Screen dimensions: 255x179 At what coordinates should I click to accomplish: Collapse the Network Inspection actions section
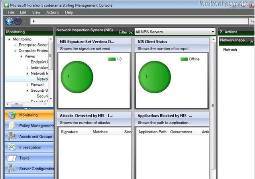coord(252,40)
